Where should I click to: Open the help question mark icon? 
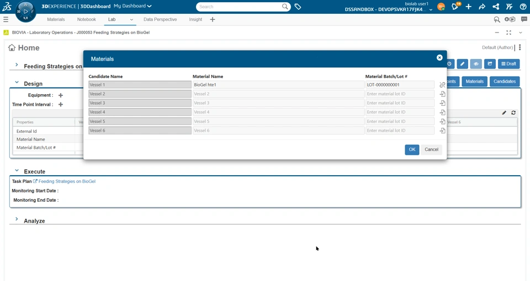point(523,7)
